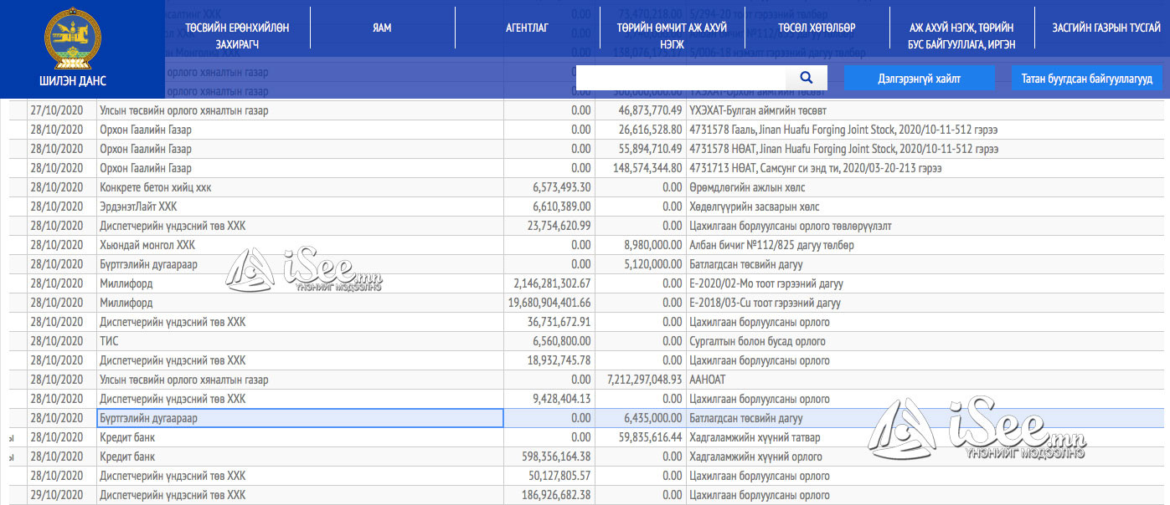
Task: Select the amount 6,560,800.00
Action: point(549,341)
